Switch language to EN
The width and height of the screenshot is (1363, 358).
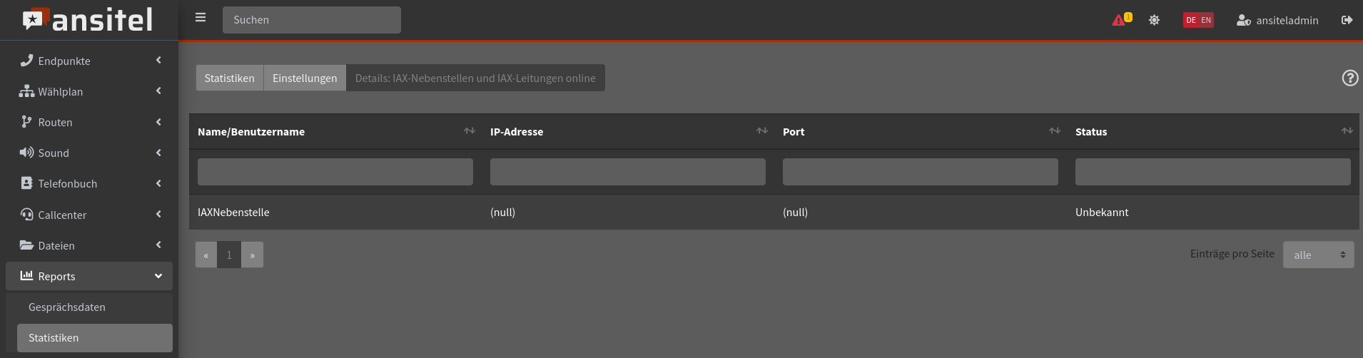(x=1206, y=20)
